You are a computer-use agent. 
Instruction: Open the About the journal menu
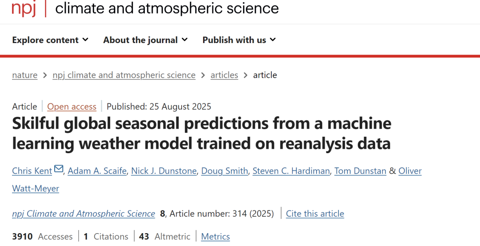click(145, 40)
